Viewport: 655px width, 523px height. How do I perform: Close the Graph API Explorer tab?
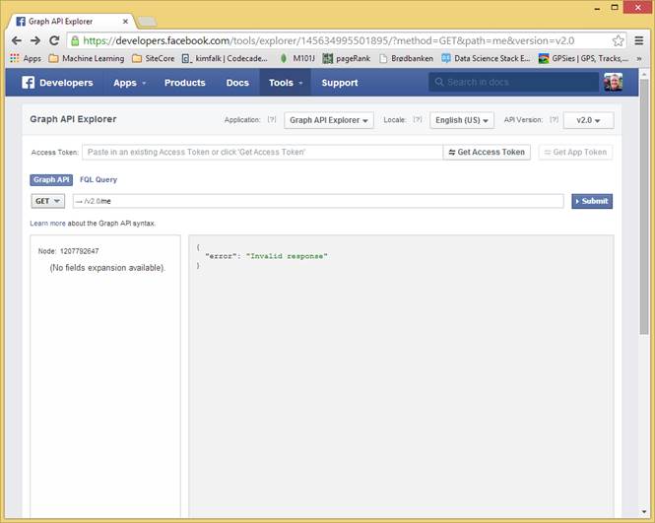coord(125,22)
